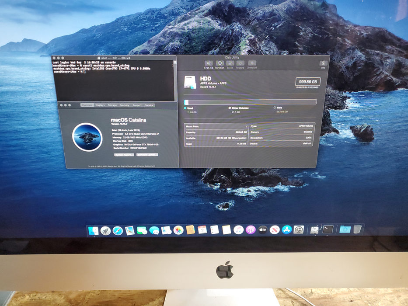
Task: Click the Available row in Disk Utility
Action: coord(216,138)
